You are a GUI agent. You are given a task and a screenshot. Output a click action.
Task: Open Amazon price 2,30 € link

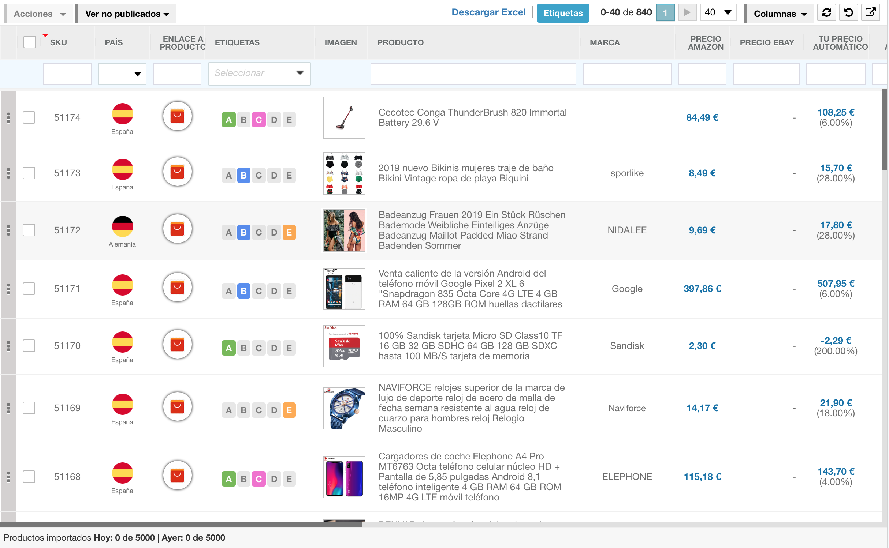[702, 346]
